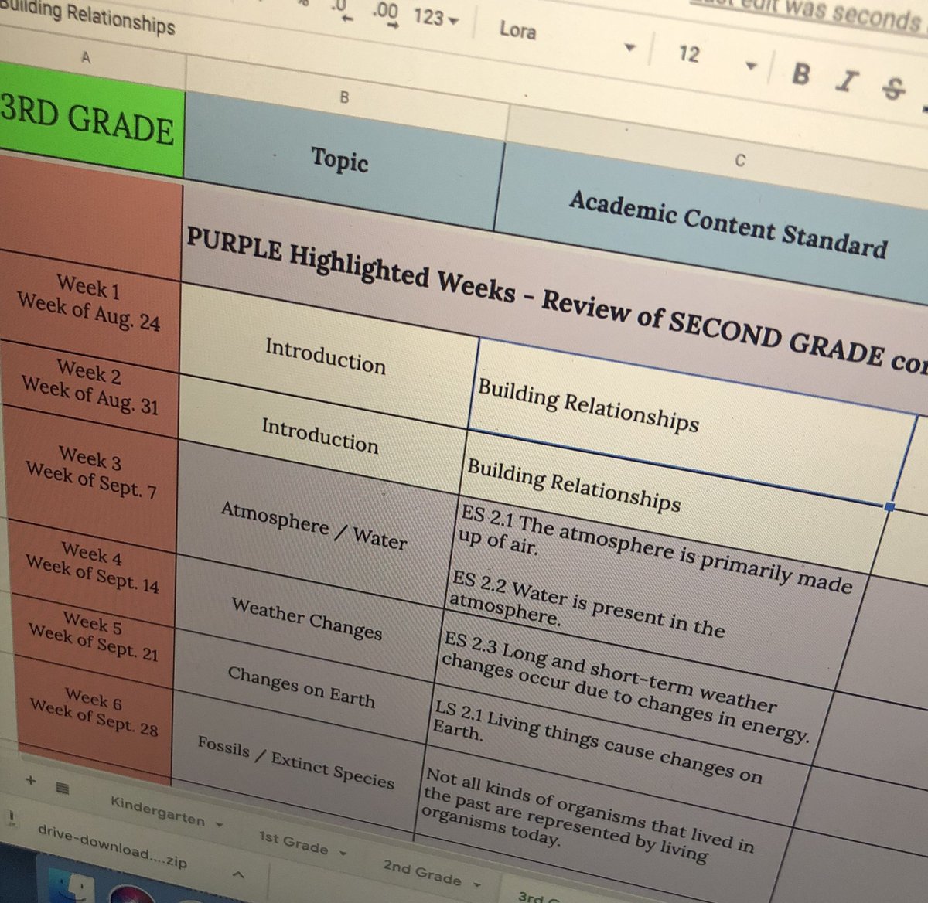Select the ES 2.3 weather changes cell
Image resolution: width=928 pixels, height=903 pixels.
pos(626,687)
